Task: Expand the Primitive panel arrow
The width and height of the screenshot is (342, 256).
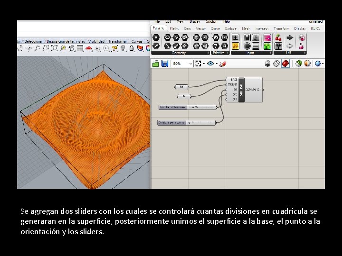Action: (x=228, y=53)
